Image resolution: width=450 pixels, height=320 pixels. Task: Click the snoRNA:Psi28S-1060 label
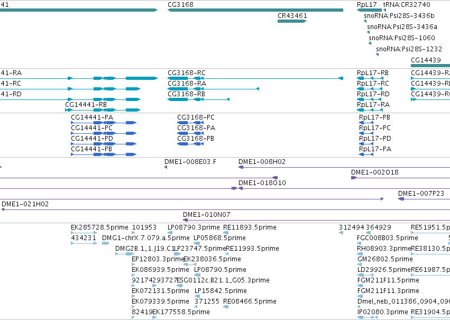click(x=402, y=38)
